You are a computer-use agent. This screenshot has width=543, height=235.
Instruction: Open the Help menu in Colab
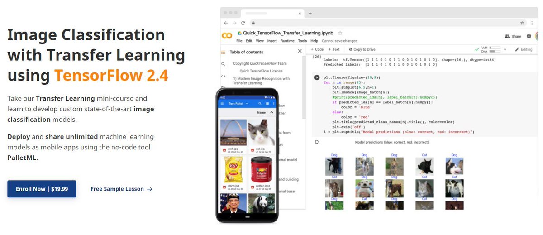[x=314, y=41]
